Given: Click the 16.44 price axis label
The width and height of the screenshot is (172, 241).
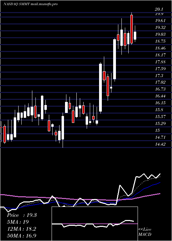Looking at the screenshot, I should (x=160, y=96).
